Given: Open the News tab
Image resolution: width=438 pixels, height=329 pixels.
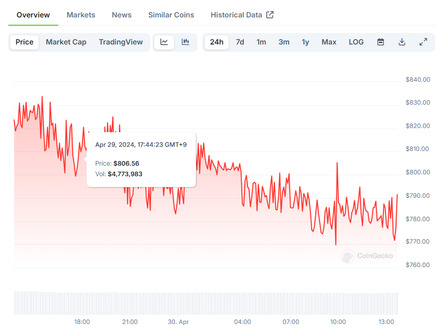Looking at the screenshot, I should 122,15.
